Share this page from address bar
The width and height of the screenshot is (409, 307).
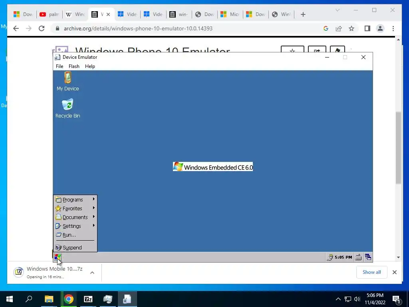click(x=339, y=28)
